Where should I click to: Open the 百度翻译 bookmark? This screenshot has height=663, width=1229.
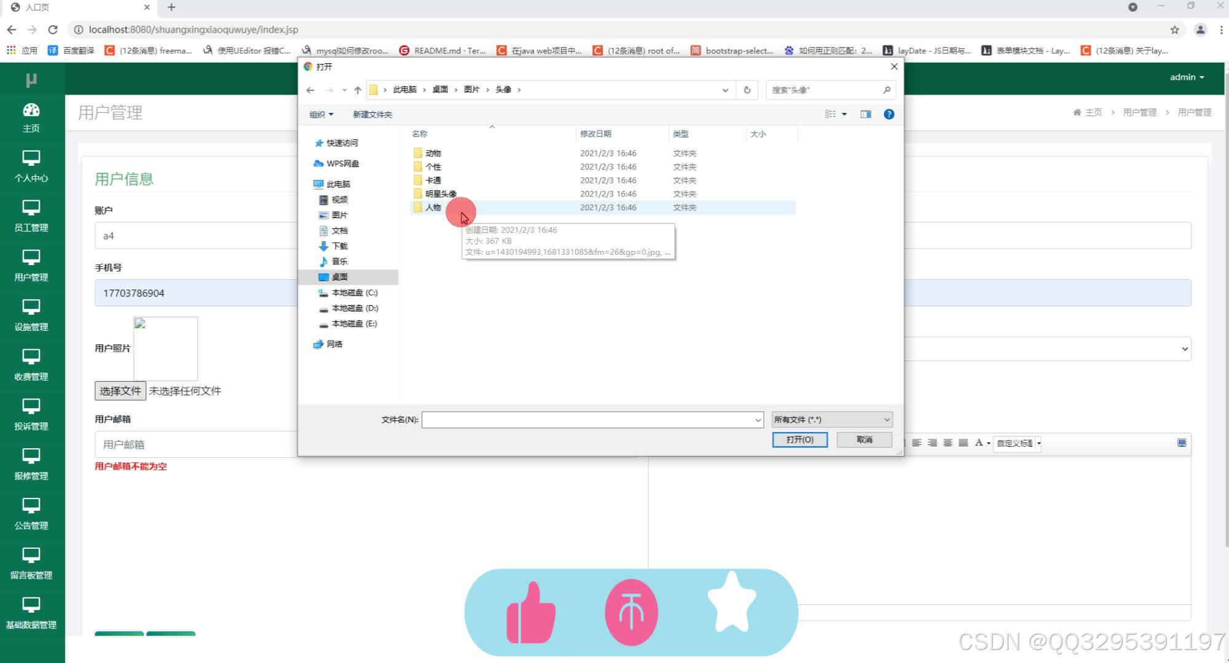click(x=71, y=50)
